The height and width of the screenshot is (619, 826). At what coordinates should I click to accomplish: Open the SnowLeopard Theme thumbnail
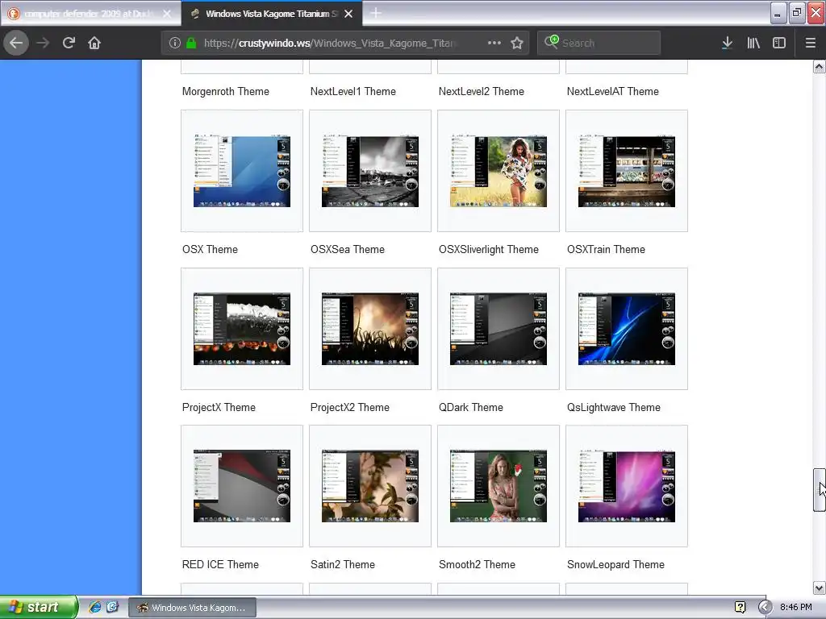[x=626, y=486]
